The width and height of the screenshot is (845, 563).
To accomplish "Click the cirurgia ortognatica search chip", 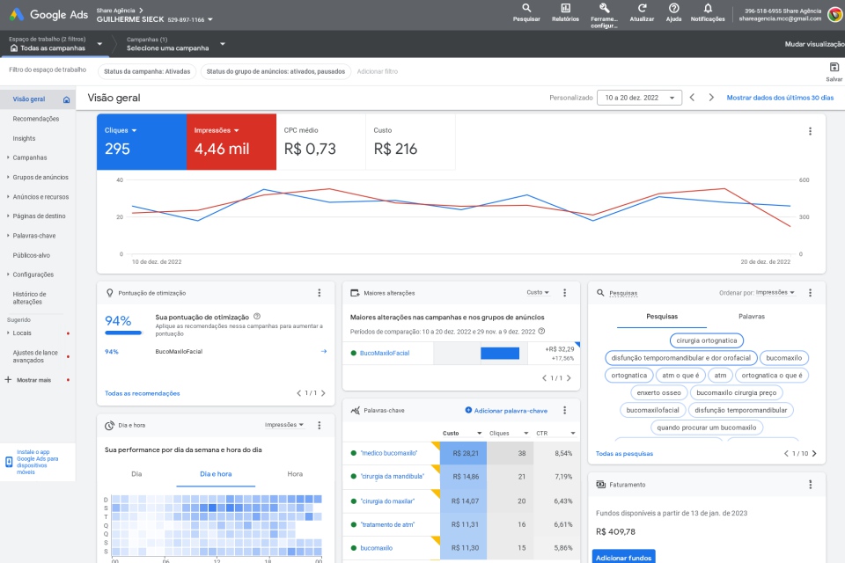I will point(707,340).
